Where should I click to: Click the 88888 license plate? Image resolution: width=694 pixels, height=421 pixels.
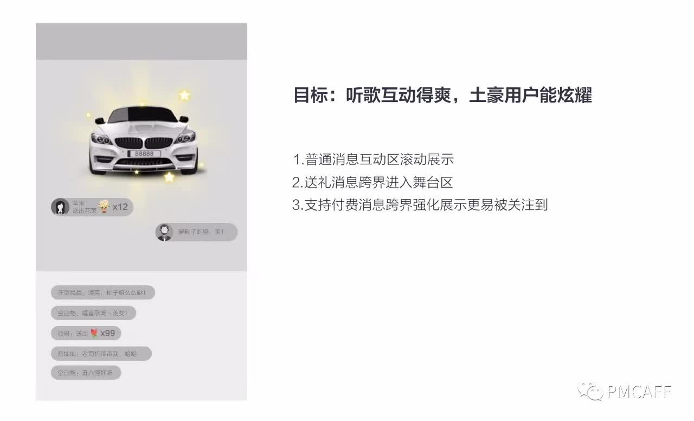pyautogui.click(x=144, y=154)
